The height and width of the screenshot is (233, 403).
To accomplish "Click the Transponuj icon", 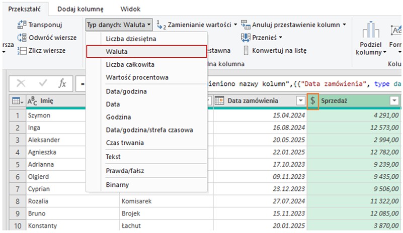I will 22,25.
